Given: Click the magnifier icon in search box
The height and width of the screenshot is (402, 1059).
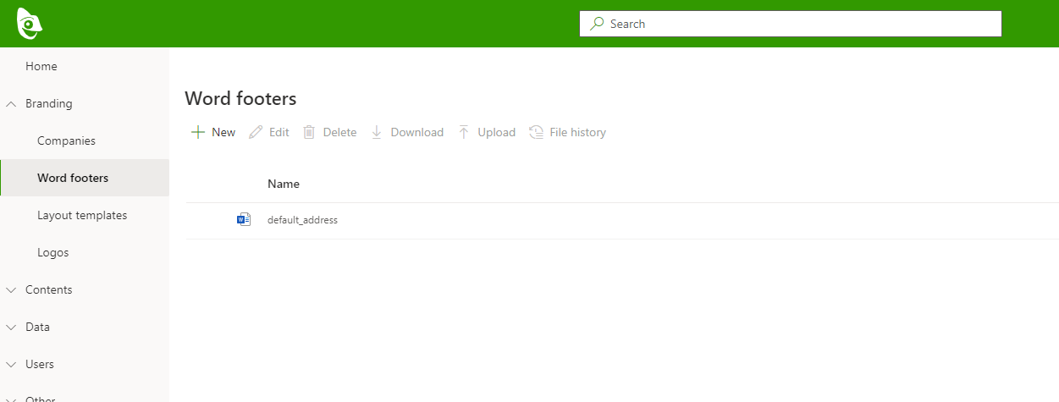Looking at the screenshot, I should click(597, 24).
